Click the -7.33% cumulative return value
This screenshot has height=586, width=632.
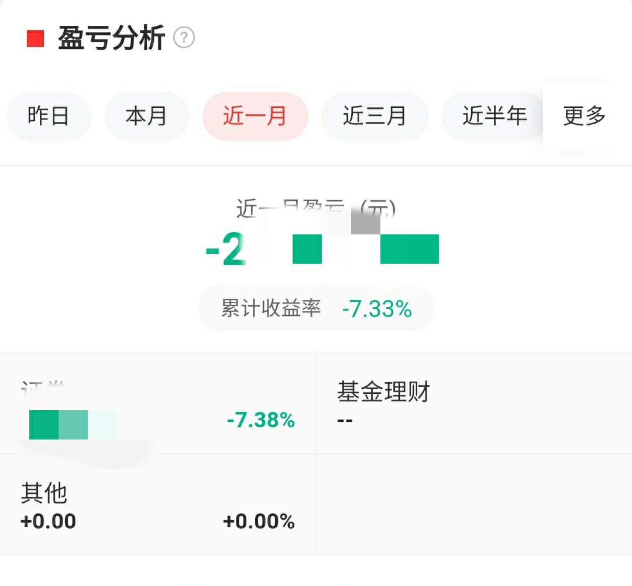377,309
